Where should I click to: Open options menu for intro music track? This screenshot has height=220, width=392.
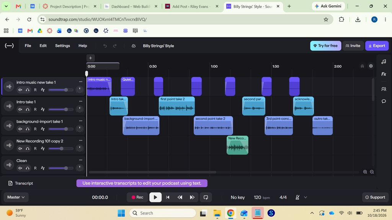coord(80,82)
